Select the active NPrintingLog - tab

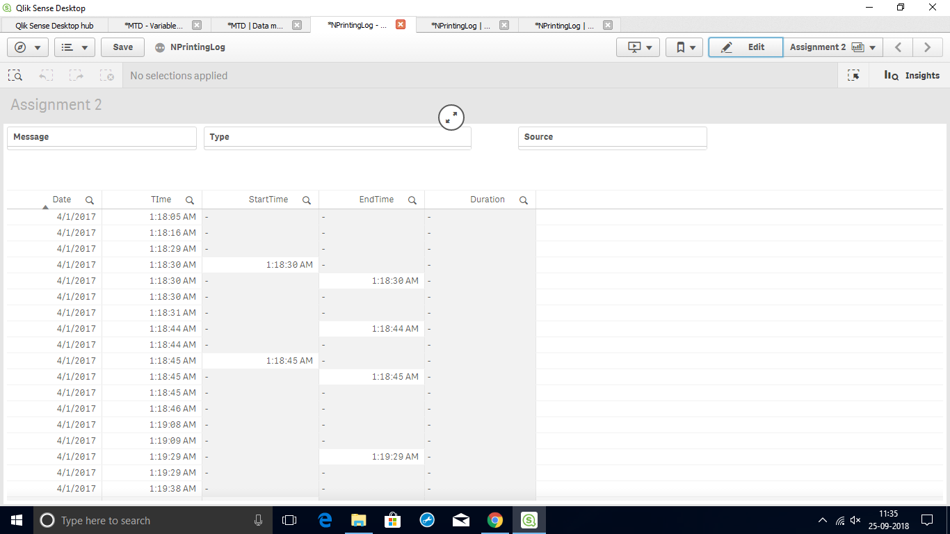tap(357, 25)
